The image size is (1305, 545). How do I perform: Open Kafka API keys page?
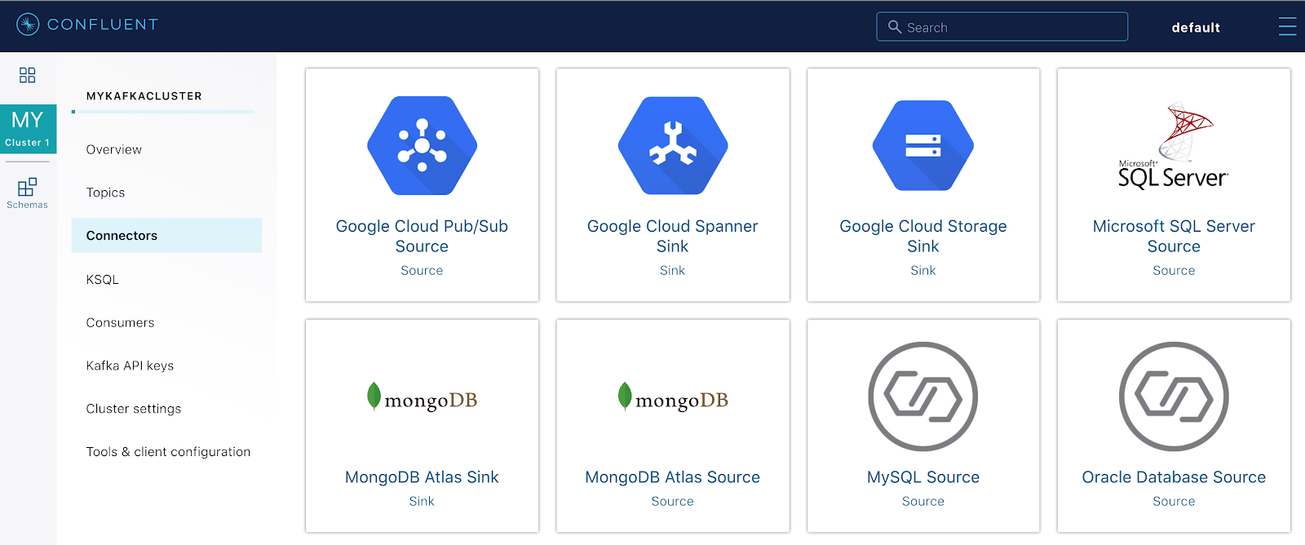(x=130, y=366)
